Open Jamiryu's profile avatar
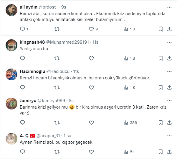The image size is (177, 162). click(11, 103)
